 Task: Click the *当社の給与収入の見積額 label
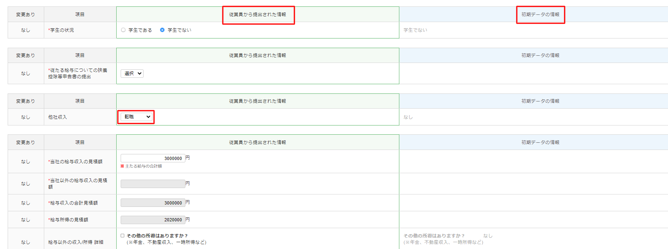pyautogui.click(x=75, y=162)
